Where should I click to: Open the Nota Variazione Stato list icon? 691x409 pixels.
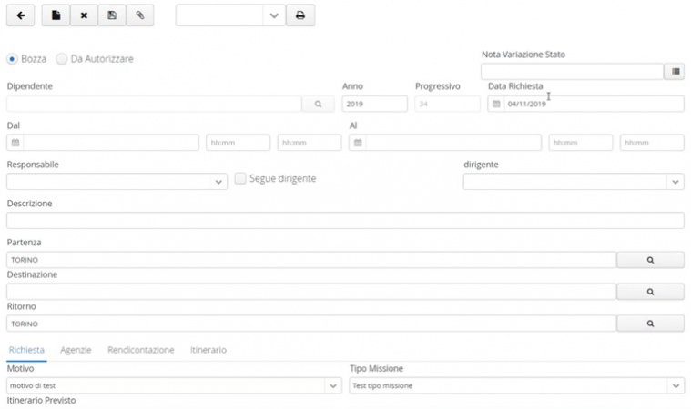click(675, 71)
